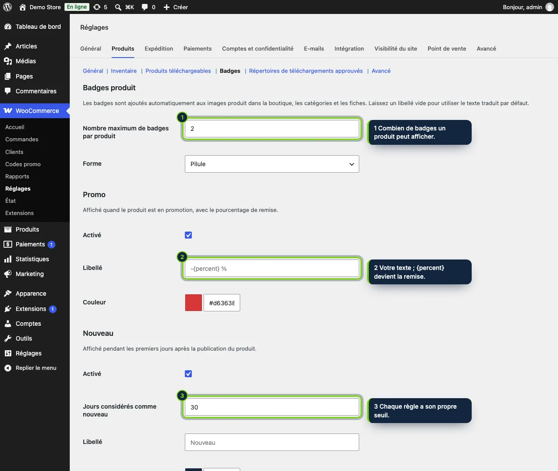This screenshot has height=471, width=558.
Task: Open Tableau de bord dashboard icon
Action: coord(8,27)
